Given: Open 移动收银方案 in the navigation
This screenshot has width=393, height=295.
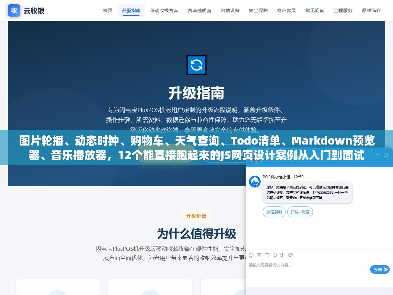Looking at the screenshot, I should (x=164, y=10).
